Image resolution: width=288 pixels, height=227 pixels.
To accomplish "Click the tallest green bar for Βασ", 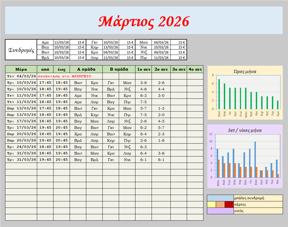I will coord(219,94).
